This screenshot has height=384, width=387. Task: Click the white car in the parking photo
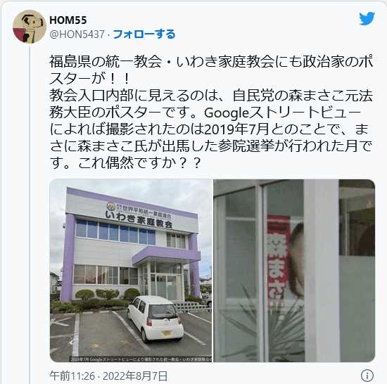pos(155,319)
